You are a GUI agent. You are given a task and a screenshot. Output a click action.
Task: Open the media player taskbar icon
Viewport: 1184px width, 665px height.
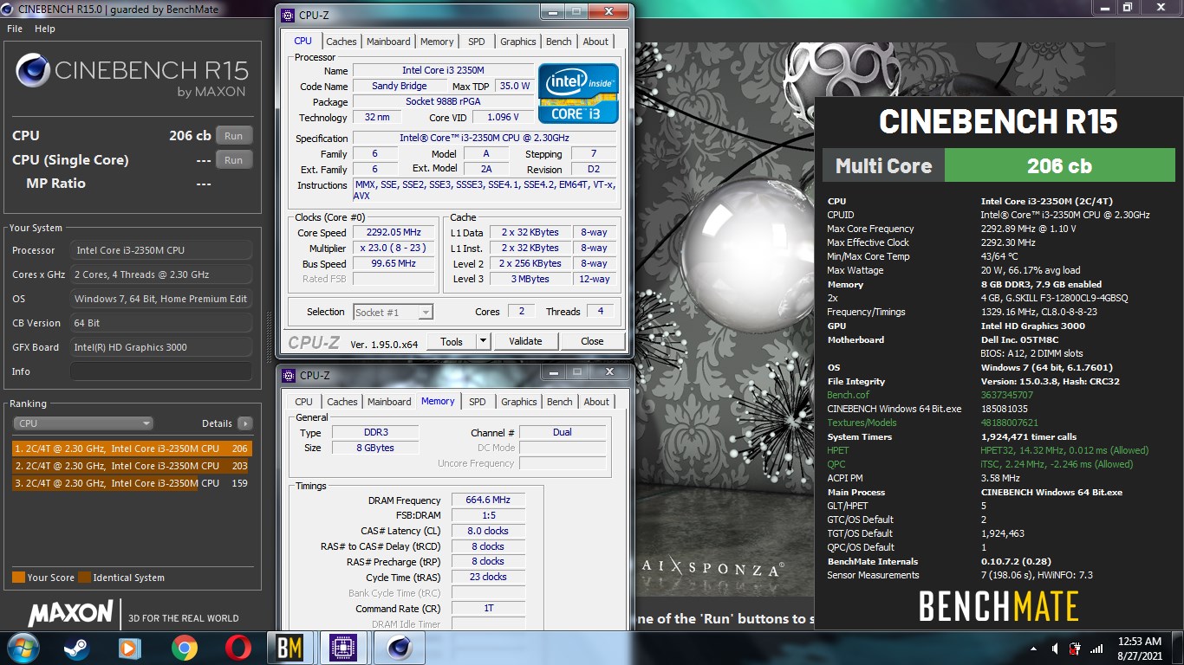coord(130,648)
